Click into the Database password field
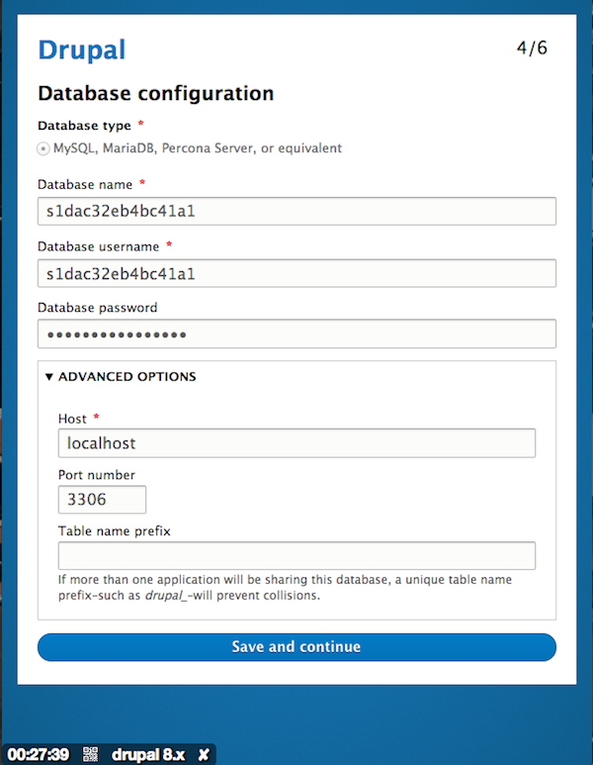593x765 pixels. 296,334
